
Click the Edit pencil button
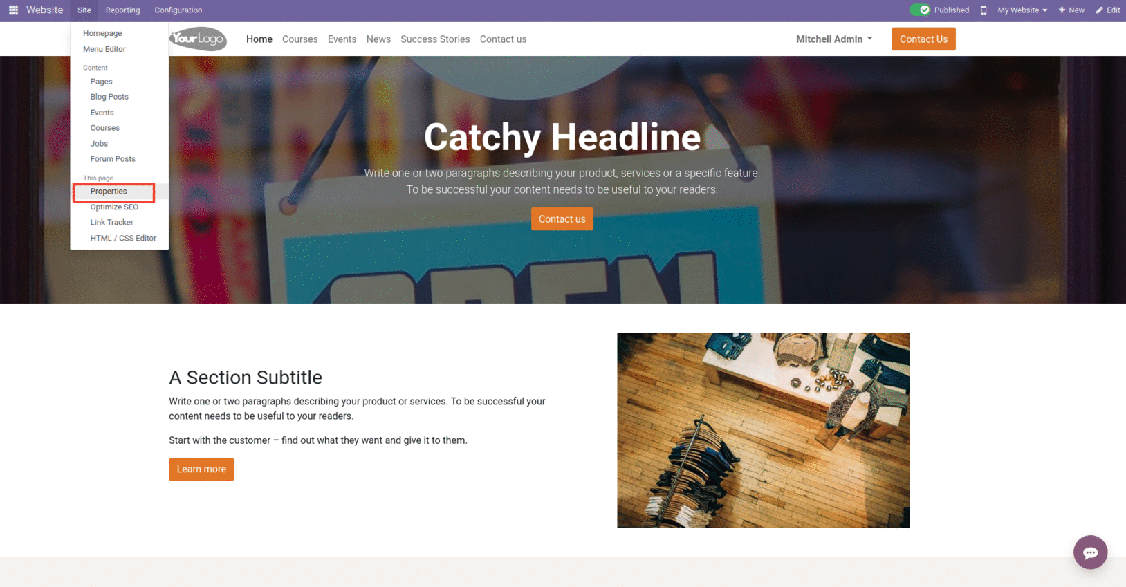(1108, 10)
